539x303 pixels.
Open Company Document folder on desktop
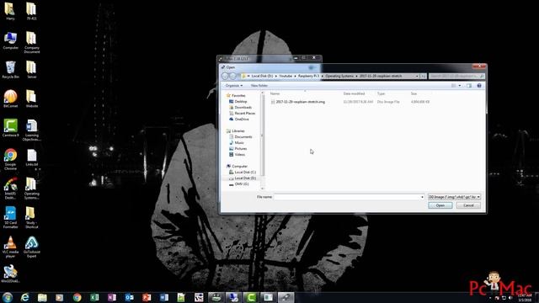[x=32, y=43]
